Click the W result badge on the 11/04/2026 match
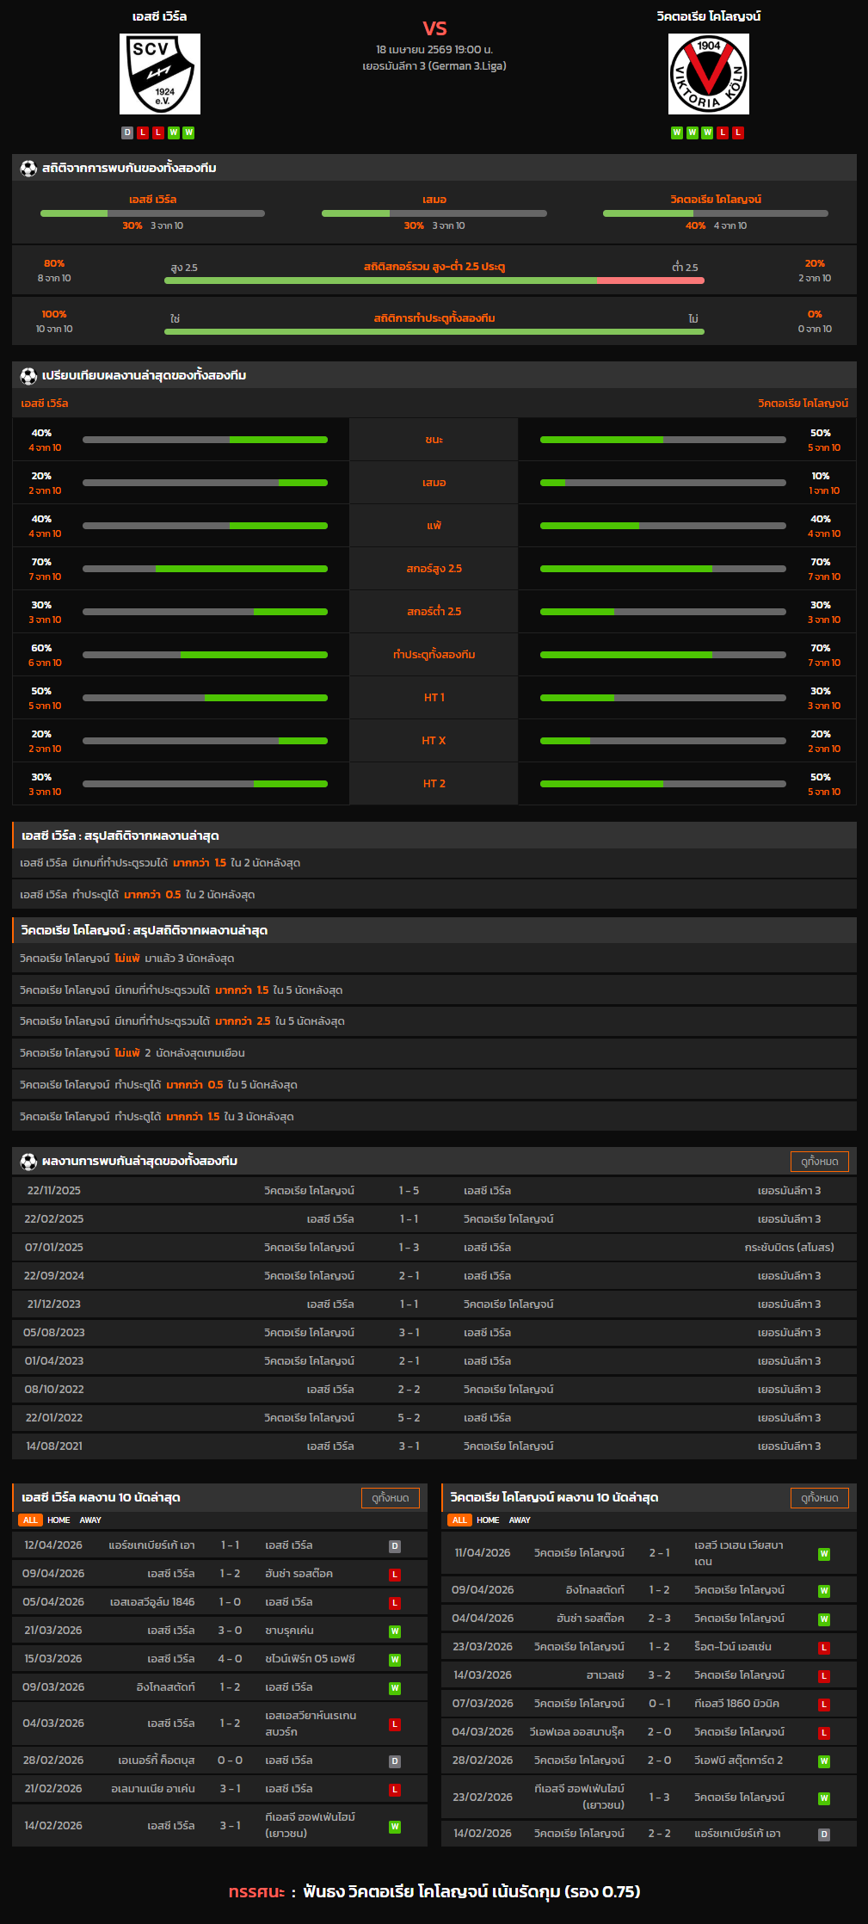868x1924 pixels. 823,1554
